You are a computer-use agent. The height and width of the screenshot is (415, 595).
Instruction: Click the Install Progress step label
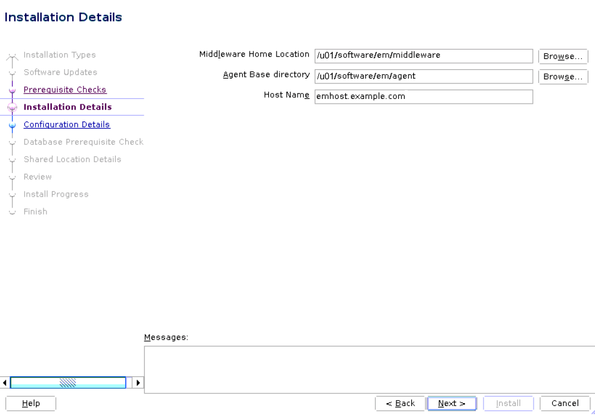point(56,194)
